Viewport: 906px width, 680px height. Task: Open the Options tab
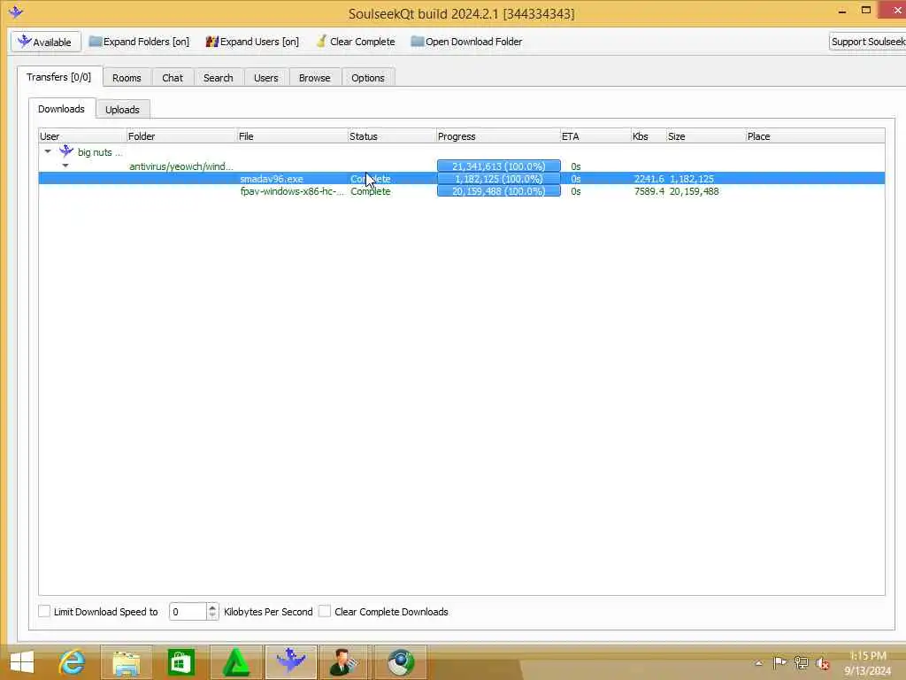pos(368,78)
